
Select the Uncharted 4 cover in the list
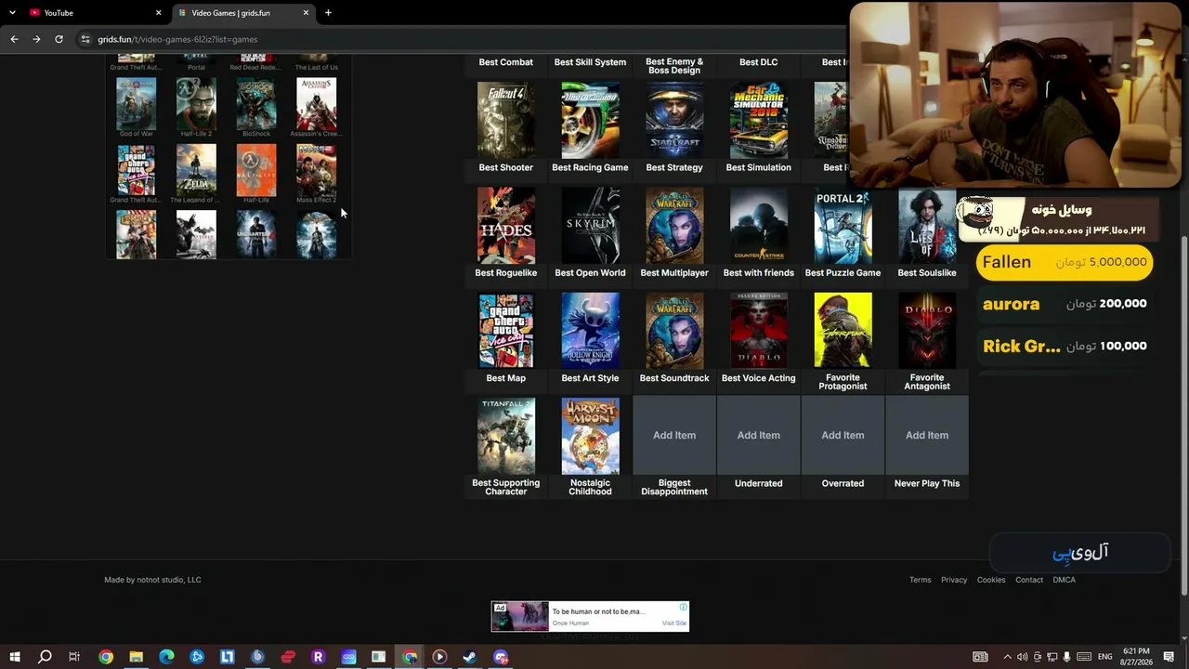(256, 234)
